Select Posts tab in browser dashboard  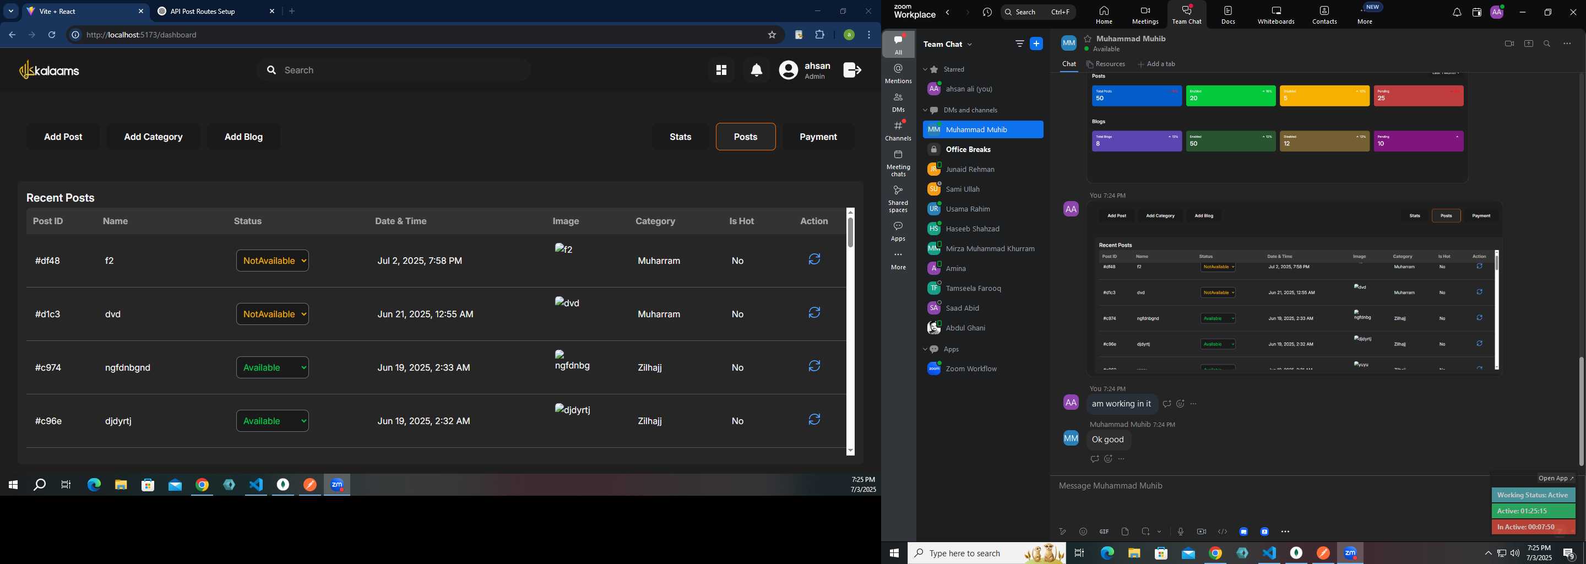pyautogui.click(x=746, y=137)
